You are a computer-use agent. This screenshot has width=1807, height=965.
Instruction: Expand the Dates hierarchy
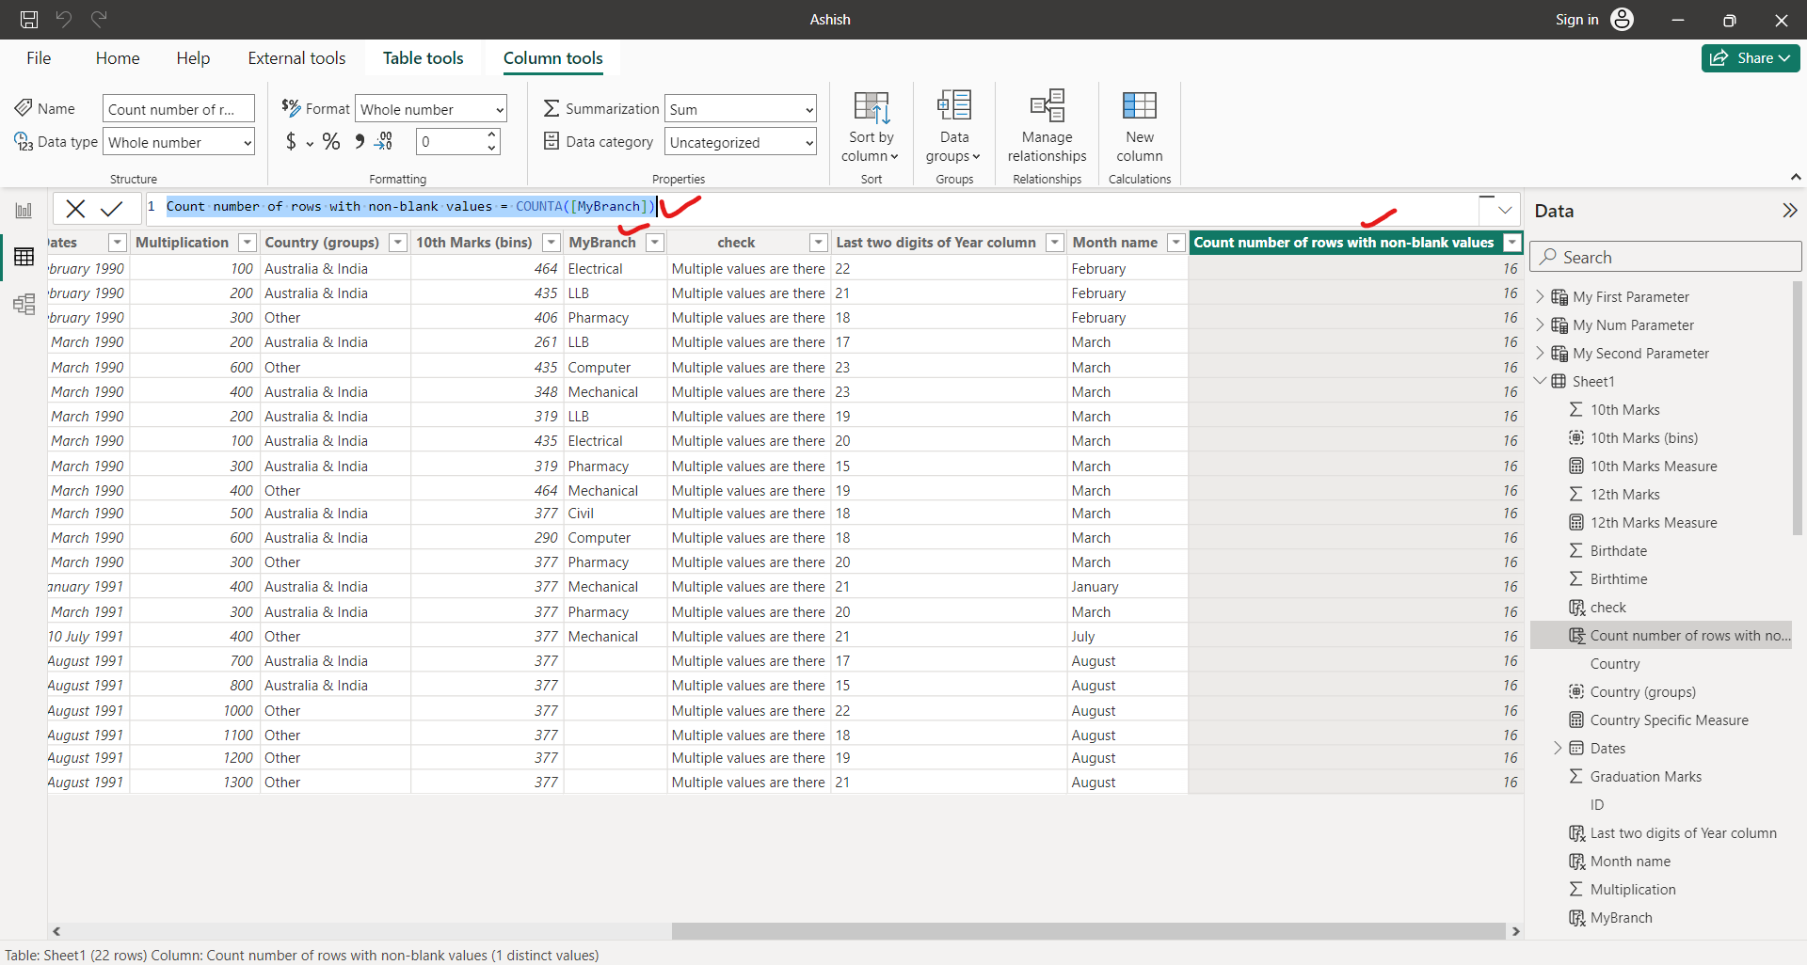click(1558, 748)
